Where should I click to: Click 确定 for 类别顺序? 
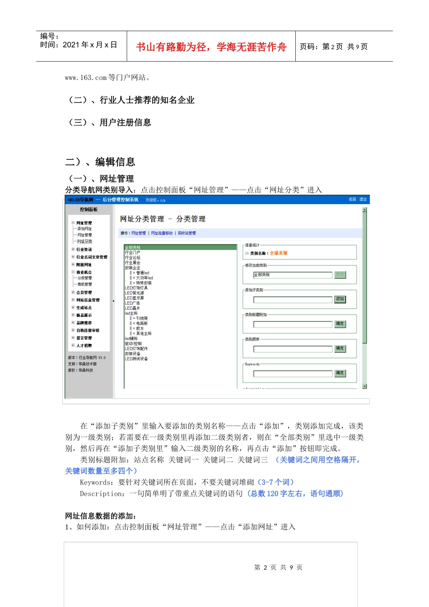click(340, 349)
